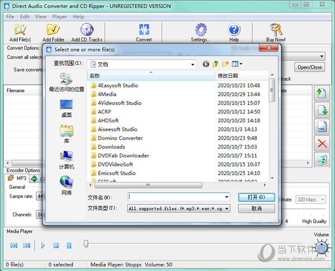Expand dropdown above Open/Close button
Screen dimensions: 335x271
point(322,56)
